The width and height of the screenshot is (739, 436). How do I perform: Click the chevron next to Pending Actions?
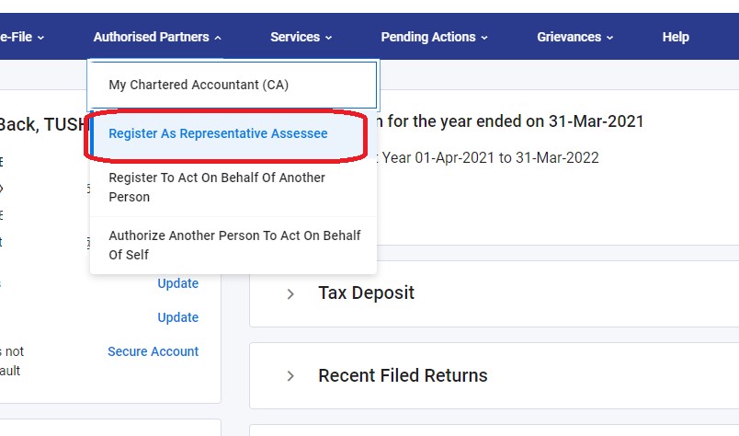pos(484,38)
